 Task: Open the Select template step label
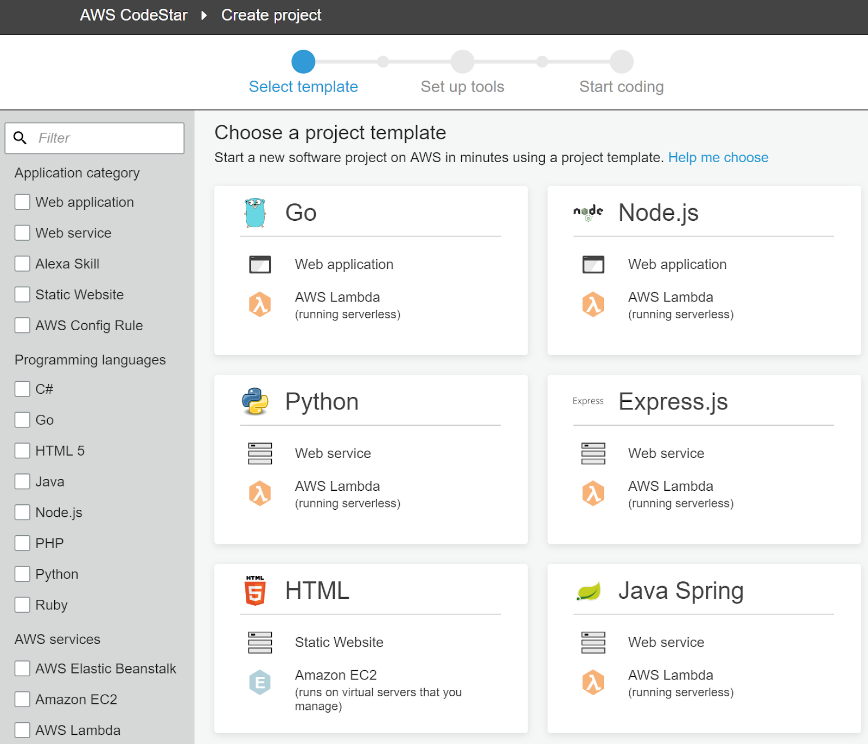(x=303, y=87)
